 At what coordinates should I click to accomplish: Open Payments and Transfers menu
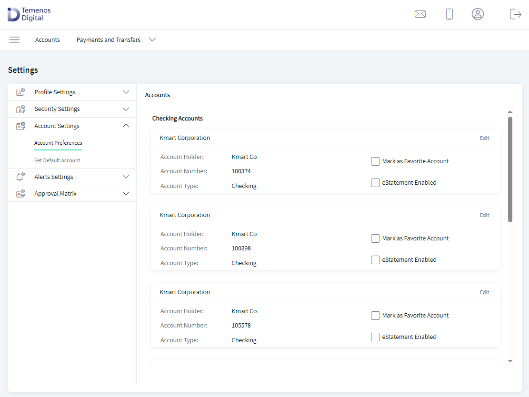[108, 40]
